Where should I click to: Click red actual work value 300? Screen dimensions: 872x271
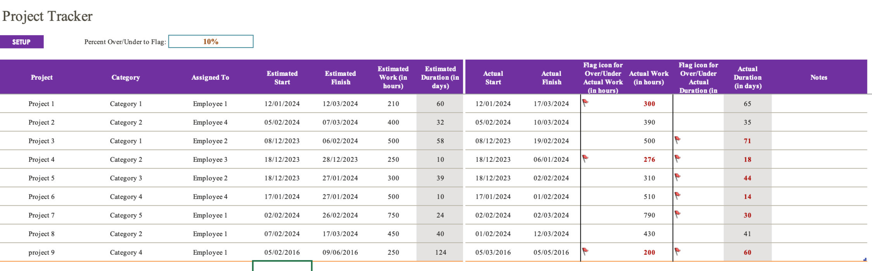pos(649,104)
